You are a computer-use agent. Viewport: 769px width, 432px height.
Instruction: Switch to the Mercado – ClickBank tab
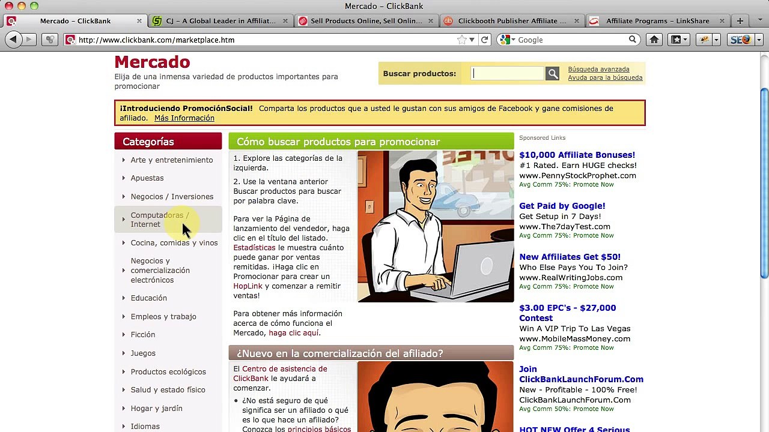pos(74,21)
